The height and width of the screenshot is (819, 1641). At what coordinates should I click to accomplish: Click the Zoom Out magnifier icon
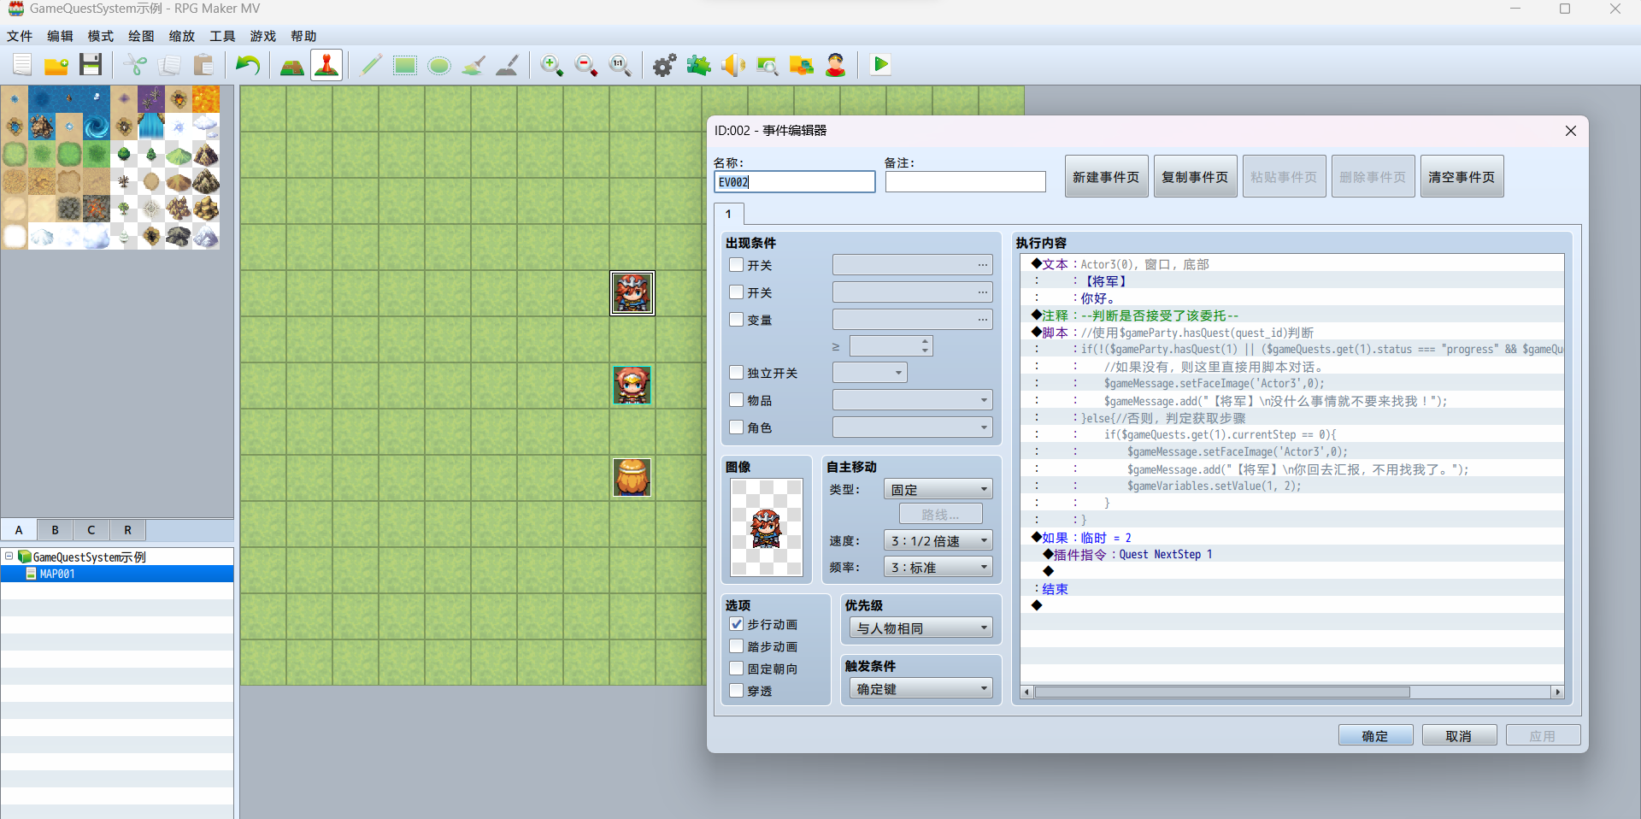coord(586,65)
